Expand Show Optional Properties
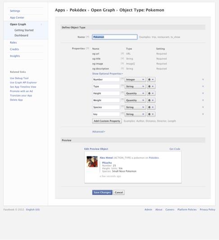Image resolution: width=219 pixels, height=240 pixels. 107,74
